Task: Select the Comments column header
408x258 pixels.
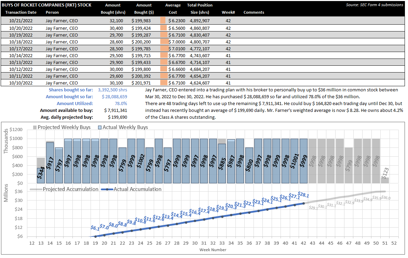Action: (254, 12)
